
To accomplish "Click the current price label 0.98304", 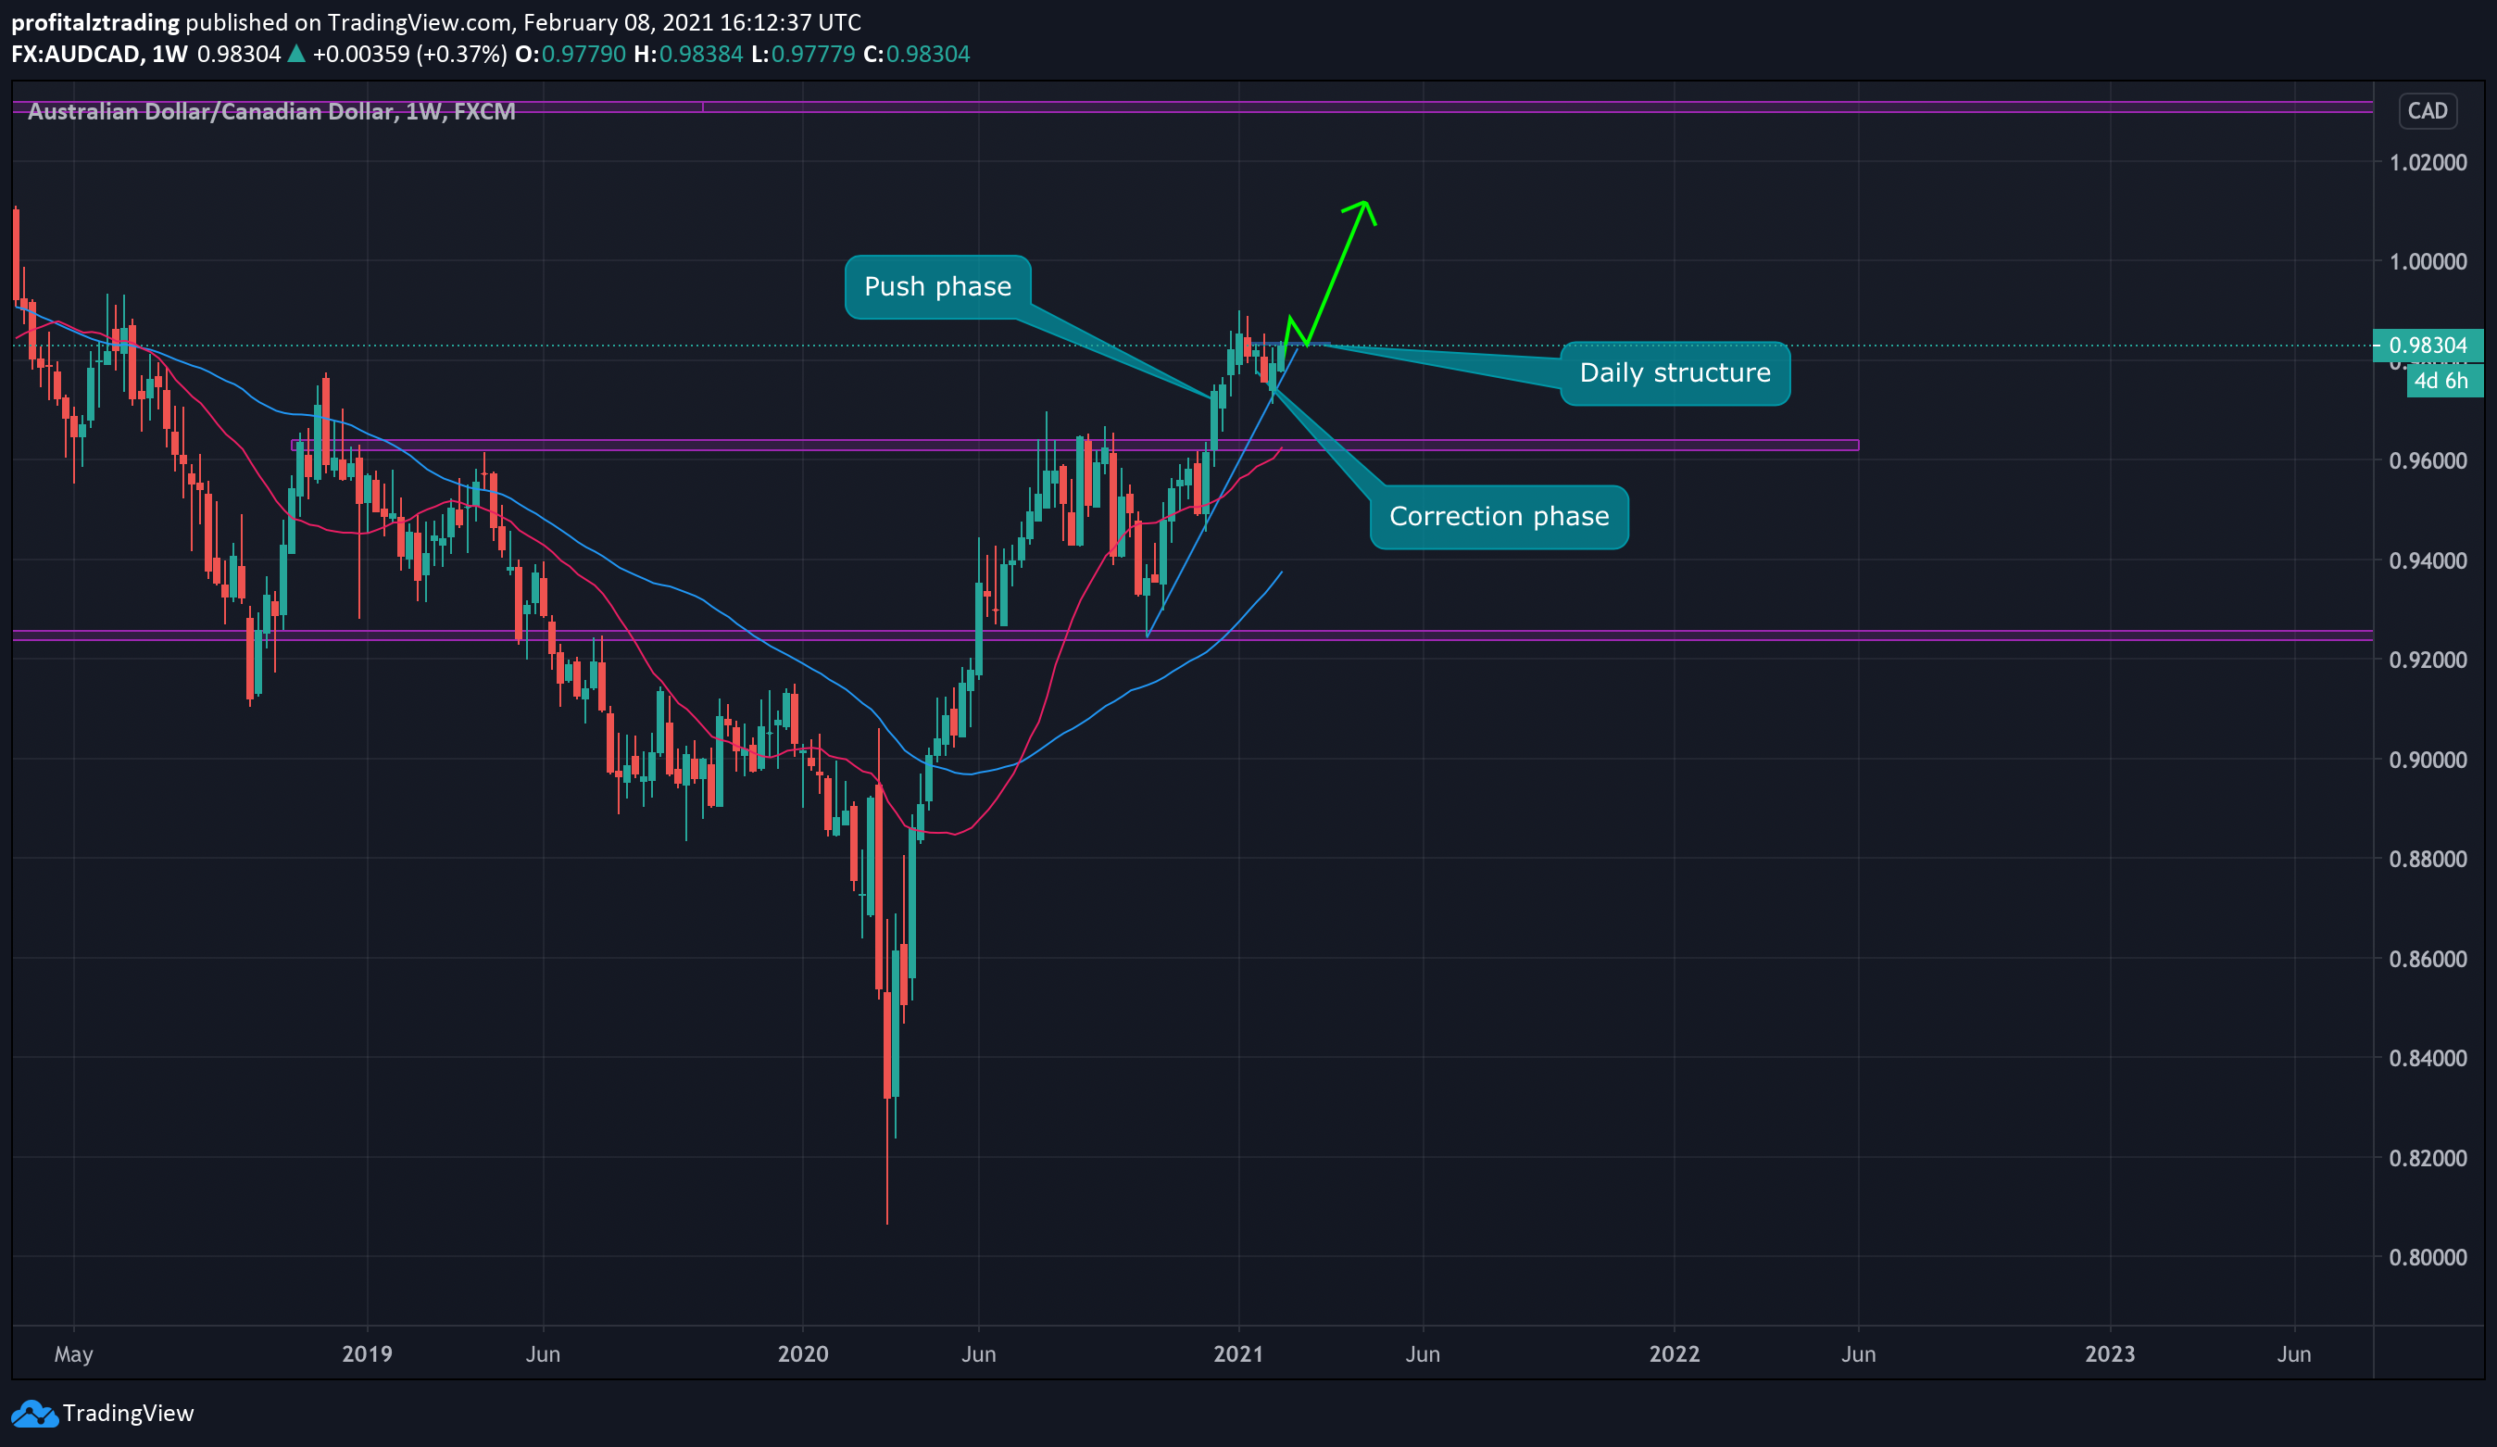I will point(2428,345).
